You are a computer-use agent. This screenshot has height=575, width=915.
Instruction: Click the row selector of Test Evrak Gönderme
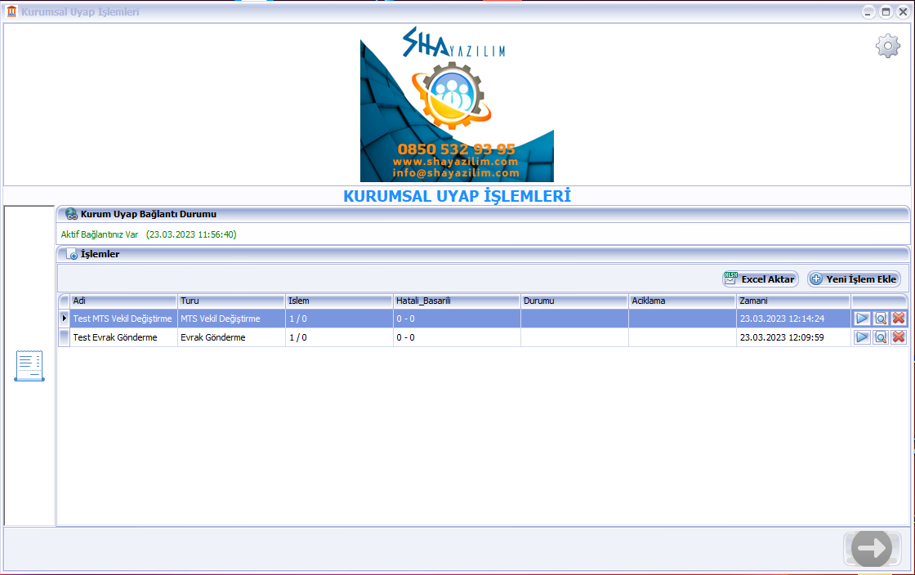[65, 337]
